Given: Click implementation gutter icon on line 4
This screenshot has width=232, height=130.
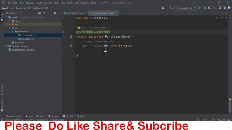Looking at the screenshot, I should [71, 36].
